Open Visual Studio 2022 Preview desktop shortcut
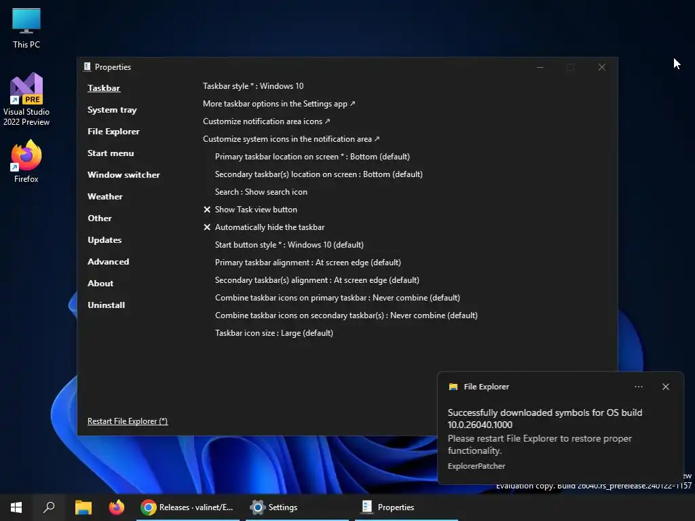 (x=26, y=99)
